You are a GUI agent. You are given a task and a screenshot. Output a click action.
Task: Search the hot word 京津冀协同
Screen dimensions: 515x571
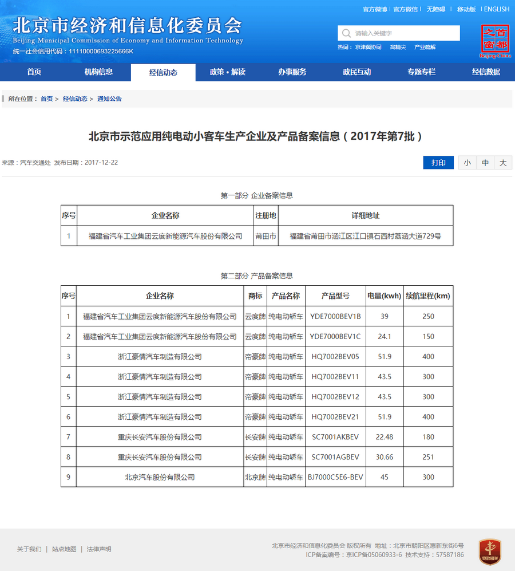pyautogui.click(x=369, y=47)
